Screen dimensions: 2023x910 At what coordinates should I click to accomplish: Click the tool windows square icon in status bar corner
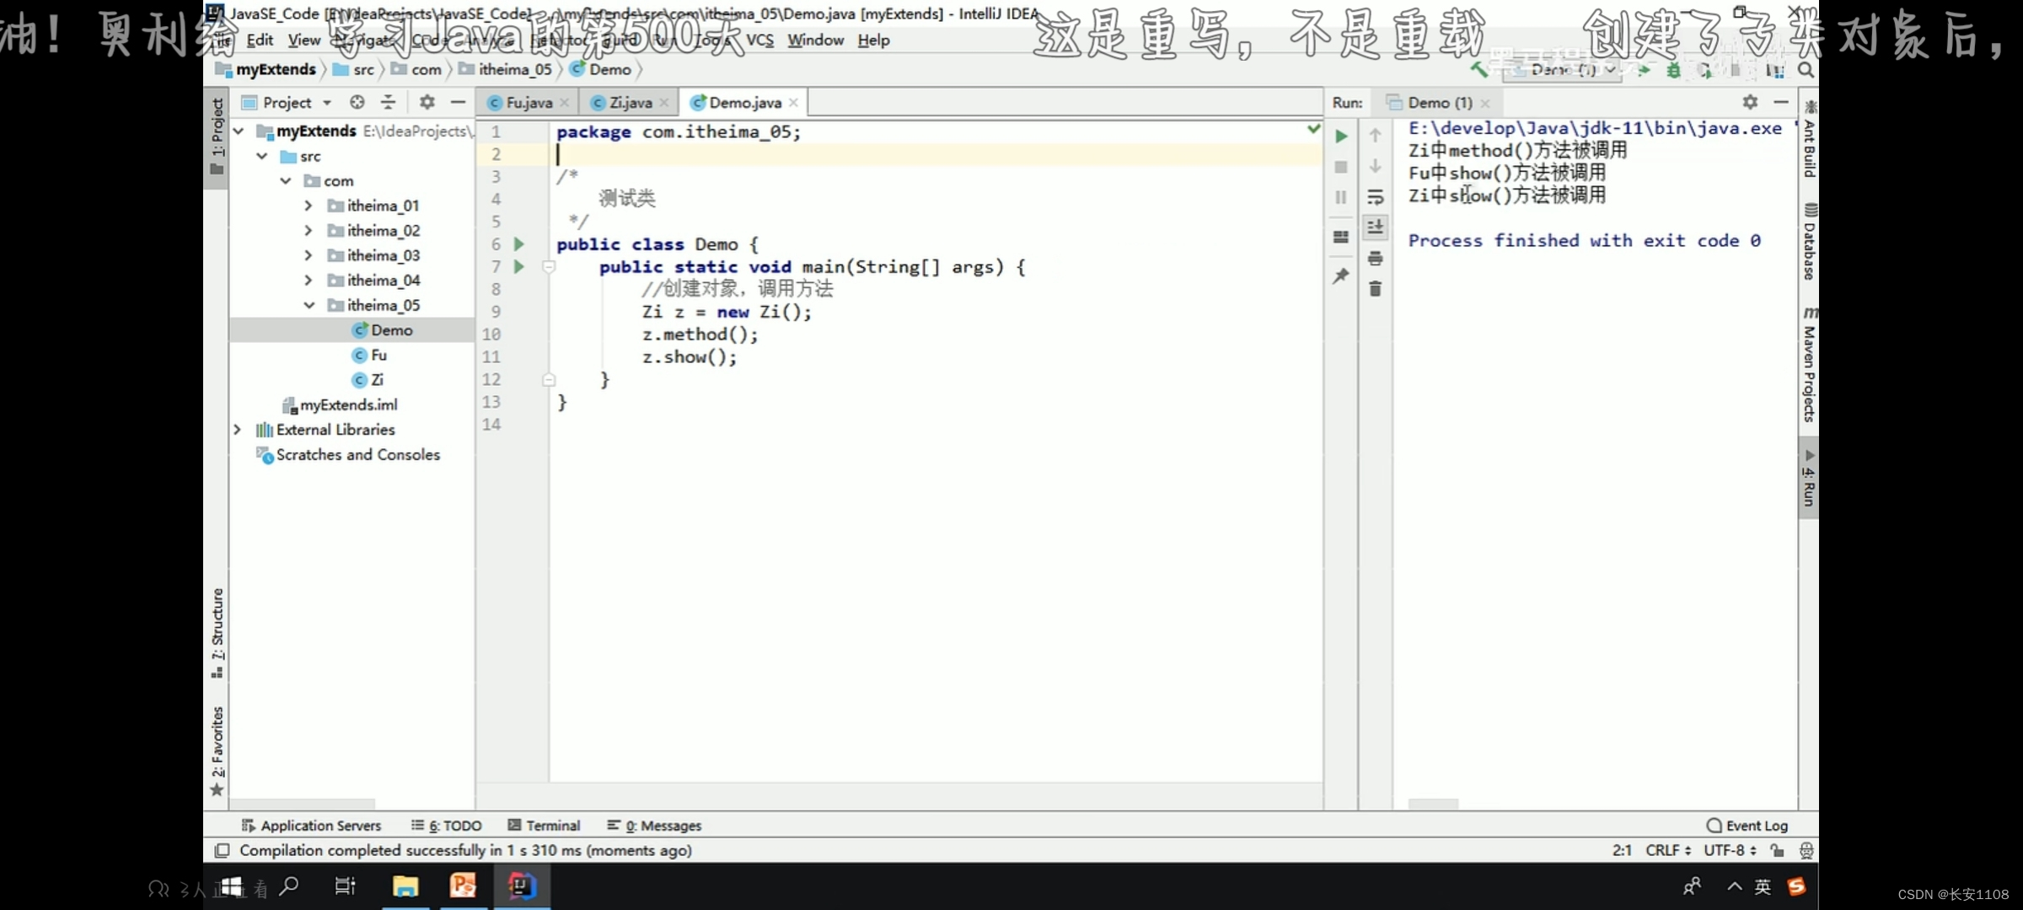pyautogui.click(x=222, y=850)
